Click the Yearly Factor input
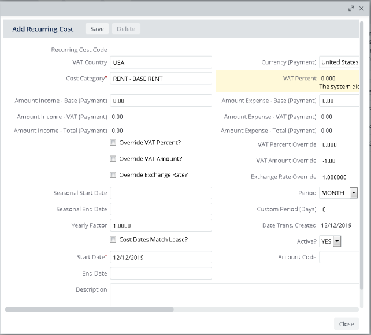 pos(161,225)
